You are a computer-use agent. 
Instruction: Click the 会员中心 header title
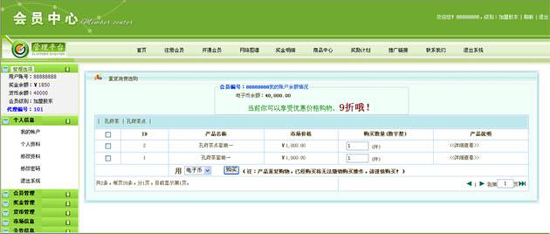(46, 18)
